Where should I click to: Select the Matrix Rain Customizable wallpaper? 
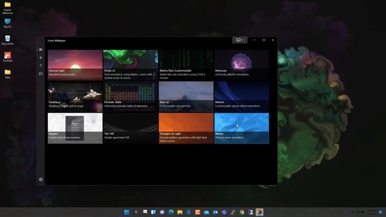tap(186, 65)
